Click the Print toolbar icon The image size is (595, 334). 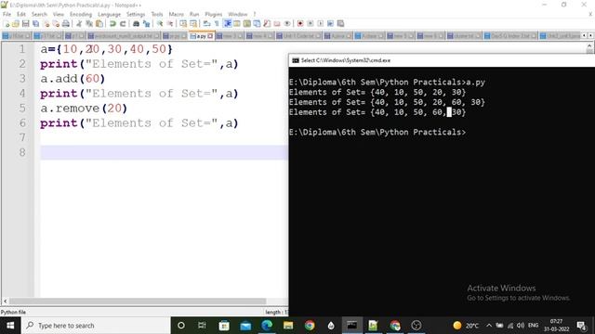pyautogui.click(x=66, y=23)
